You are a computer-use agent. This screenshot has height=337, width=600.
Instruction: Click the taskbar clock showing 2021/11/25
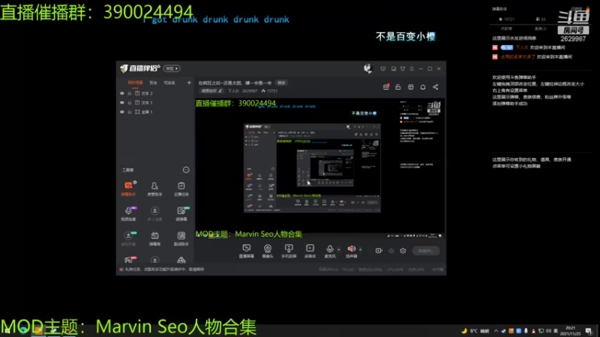coord(570,331)
